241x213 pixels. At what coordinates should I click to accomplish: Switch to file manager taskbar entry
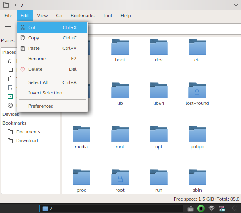47,209
